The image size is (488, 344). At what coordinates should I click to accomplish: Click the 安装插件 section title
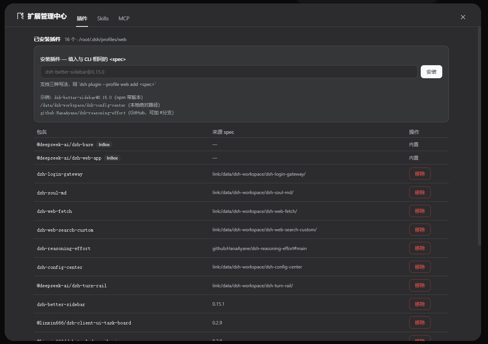tap(83, 59)
